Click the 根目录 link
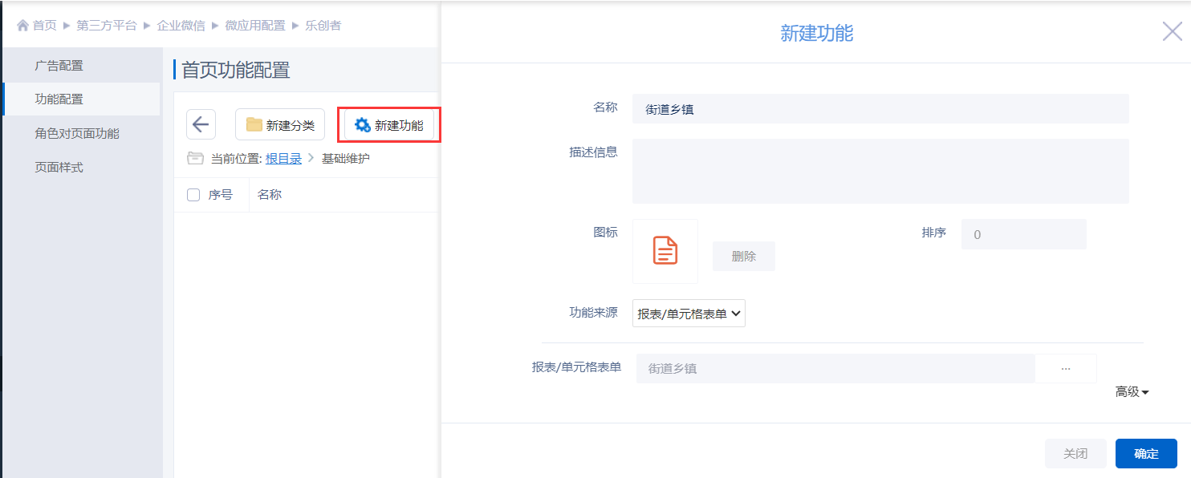 coord(283,159)
